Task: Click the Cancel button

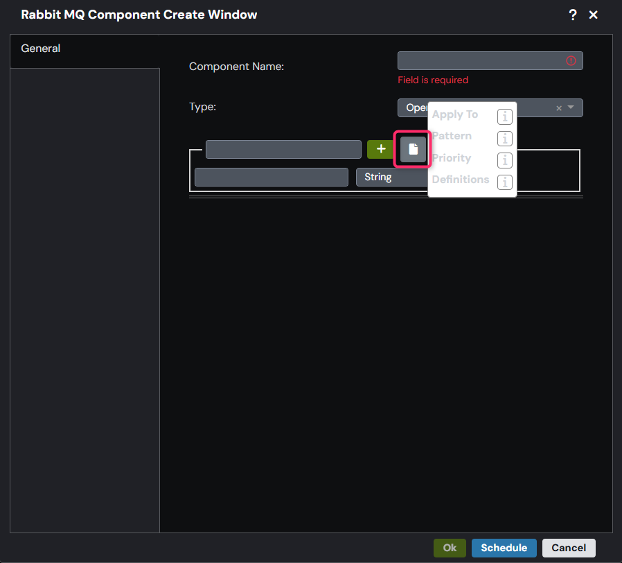Action: (569, 548)
